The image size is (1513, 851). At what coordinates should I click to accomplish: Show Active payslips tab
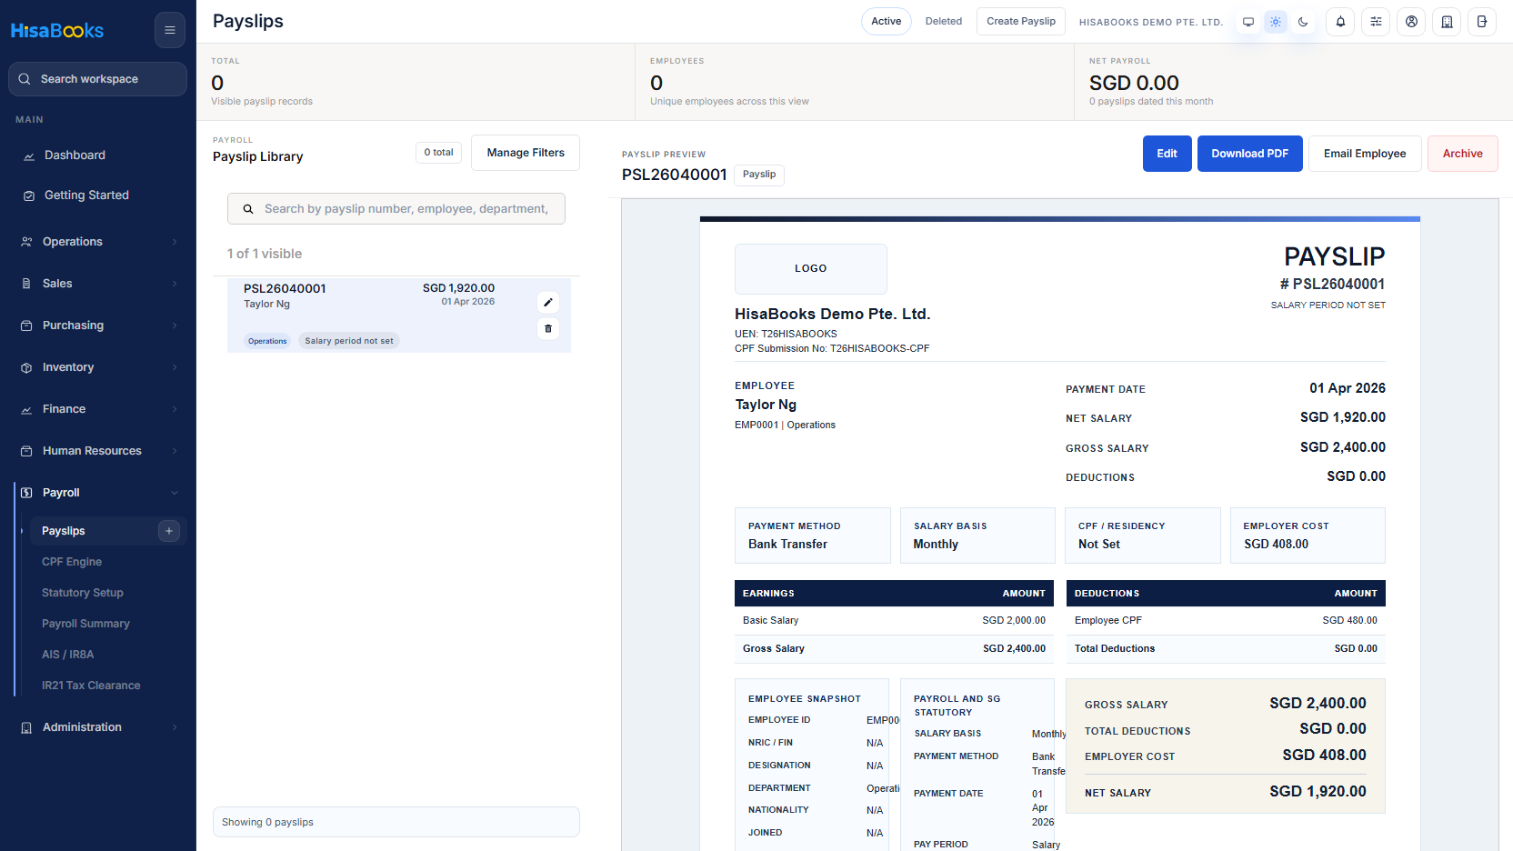[x=887, y=21]
